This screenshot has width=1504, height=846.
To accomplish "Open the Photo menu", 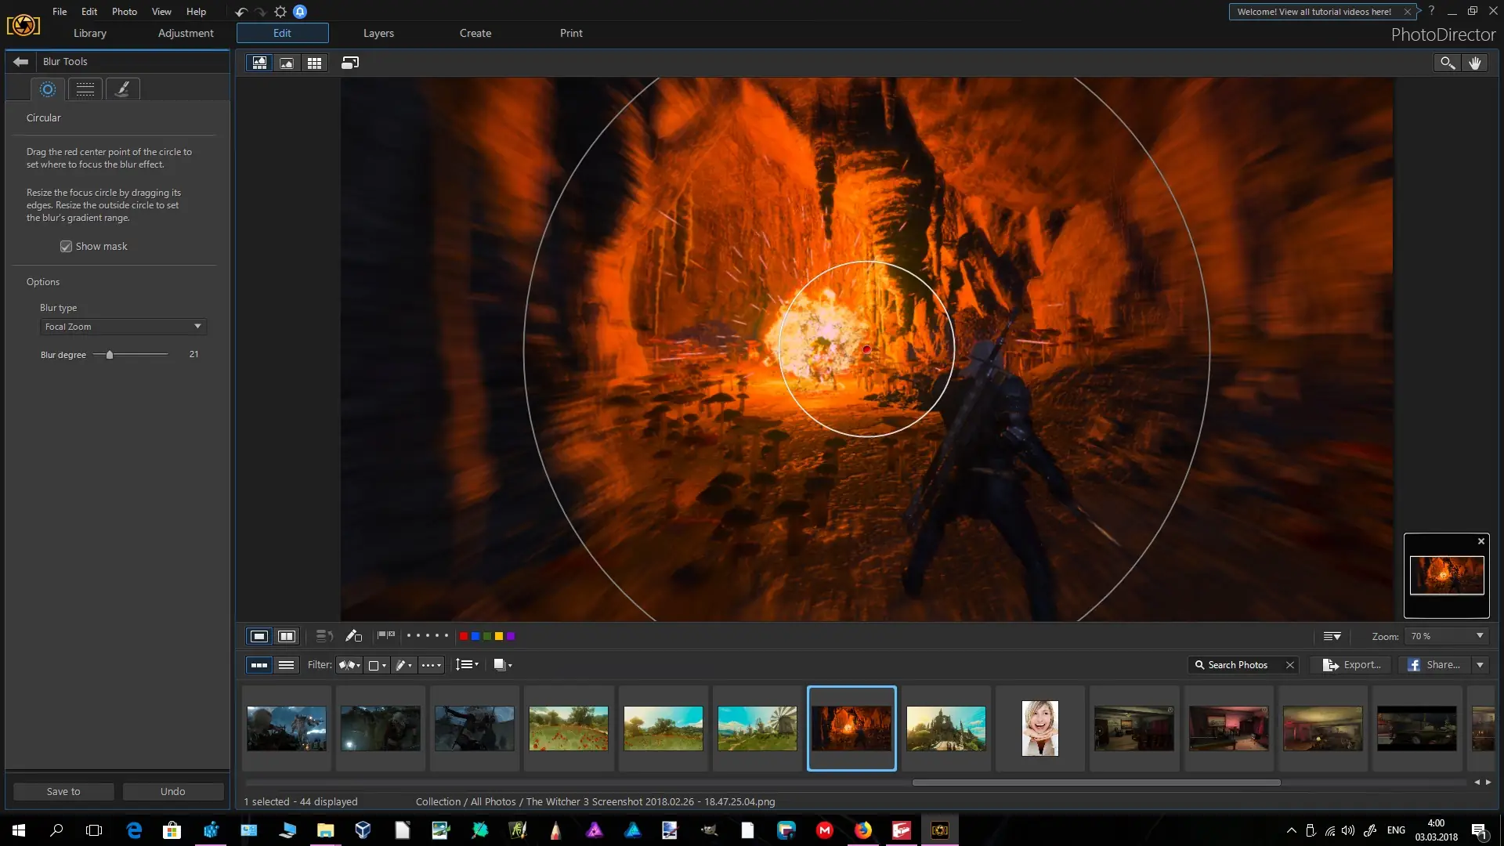I will tap(124, 12).
